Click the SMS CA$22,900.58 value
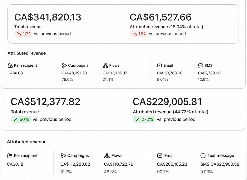The image size is (247, 180). tap(220, 164)
